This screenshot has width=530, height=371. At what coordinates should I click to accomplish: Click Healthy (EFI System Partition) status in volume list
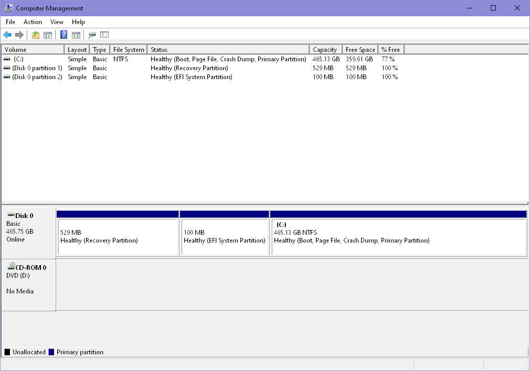point(192,77)
